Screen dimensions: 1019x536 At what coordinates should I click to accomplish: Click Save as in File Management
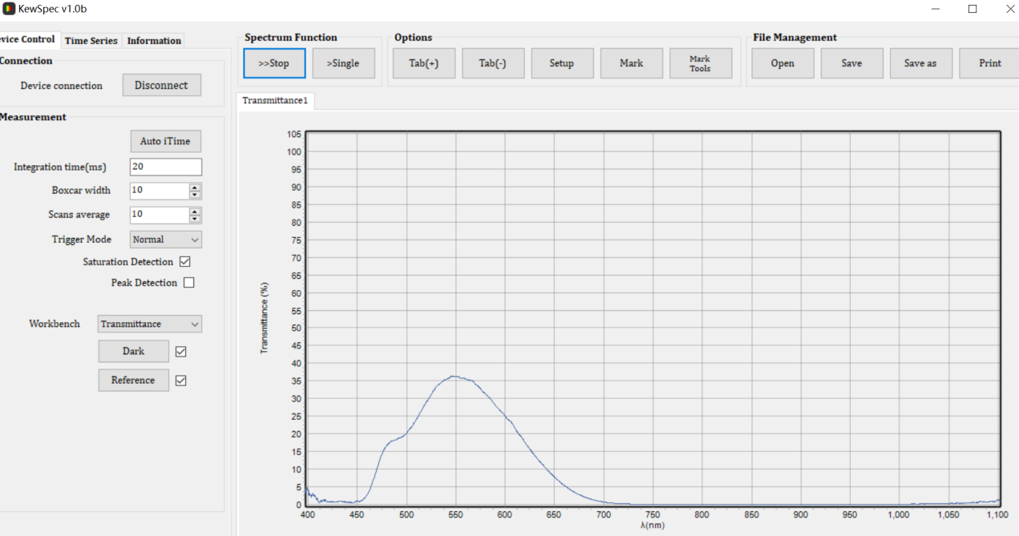point(920,63)
